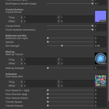Click the Crystal Detail slider handle

(x=92, y=26)
